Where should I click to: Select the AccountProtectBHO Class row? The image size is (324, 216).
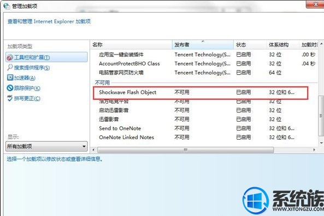[x=204, y=63]
